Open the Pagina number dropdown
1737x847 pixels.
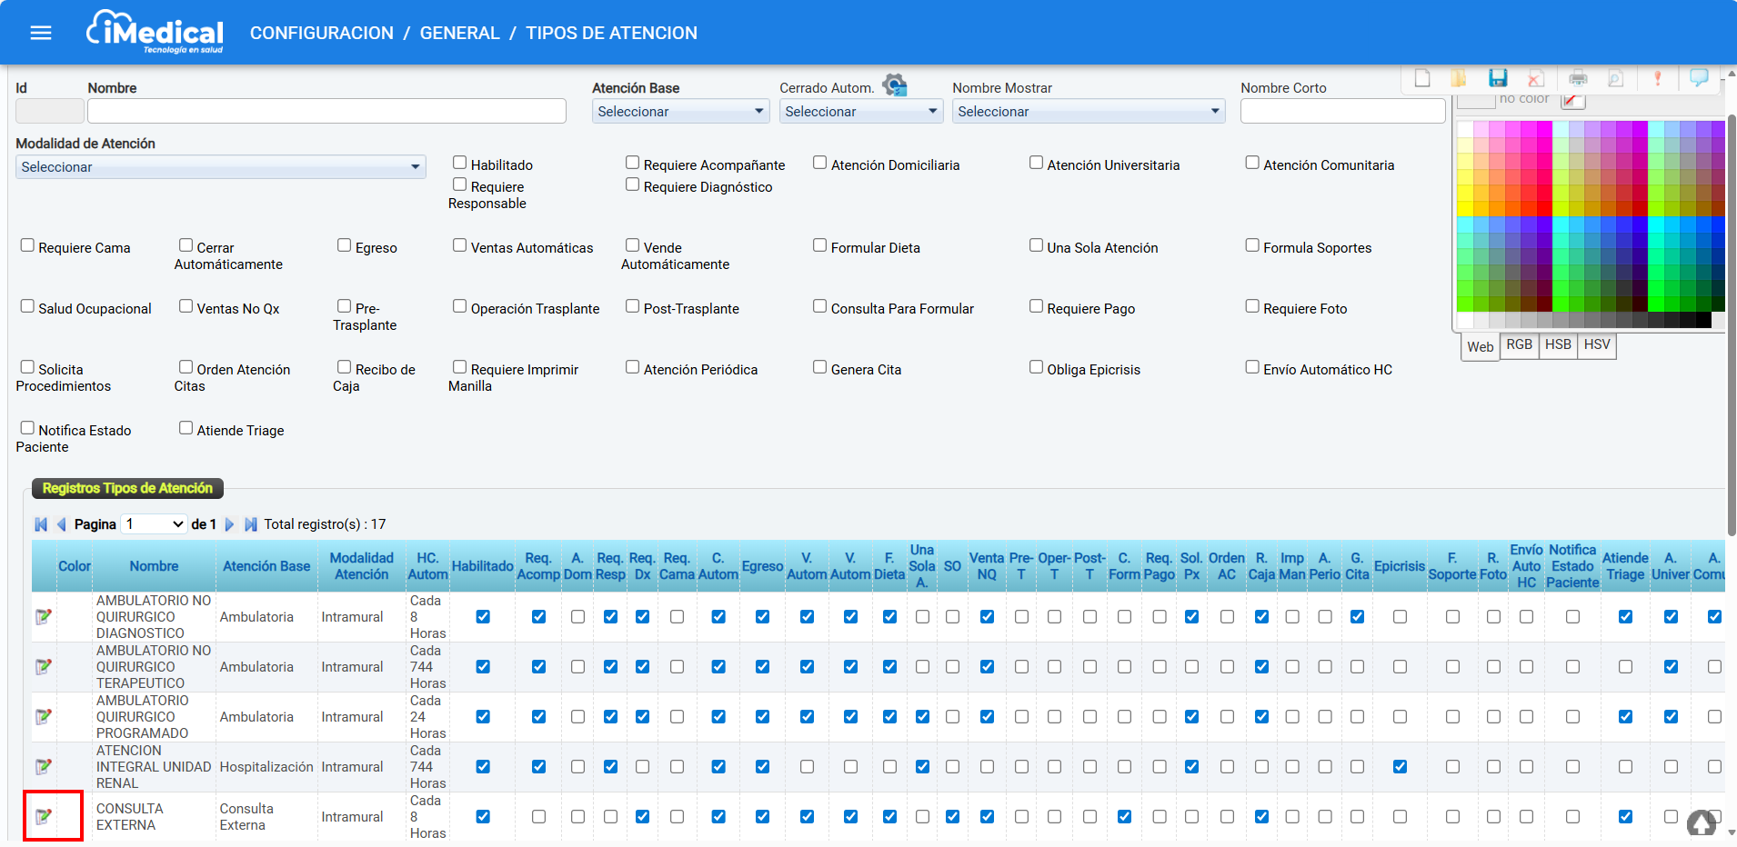(x=154, y=524)
